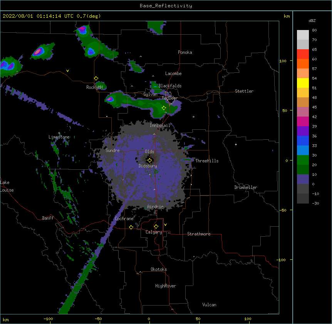Click the Strathmore town label
Image resolution: width=332 pixels, height=324 pixels.
(x=199, y=234)
